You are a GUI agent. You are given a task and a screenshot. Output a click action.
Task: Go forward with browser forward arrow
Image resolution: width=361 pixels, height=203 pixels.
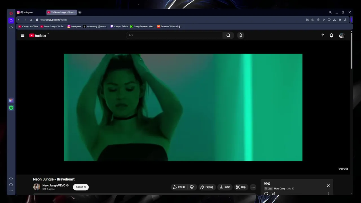tap(25, 20)
